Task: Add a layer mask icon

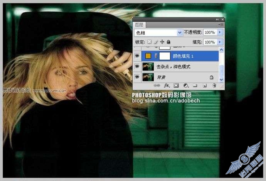Action: coord(176,86)
